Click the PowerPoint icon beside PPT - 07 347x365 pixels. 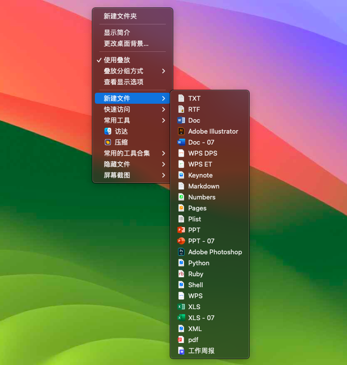181,241
